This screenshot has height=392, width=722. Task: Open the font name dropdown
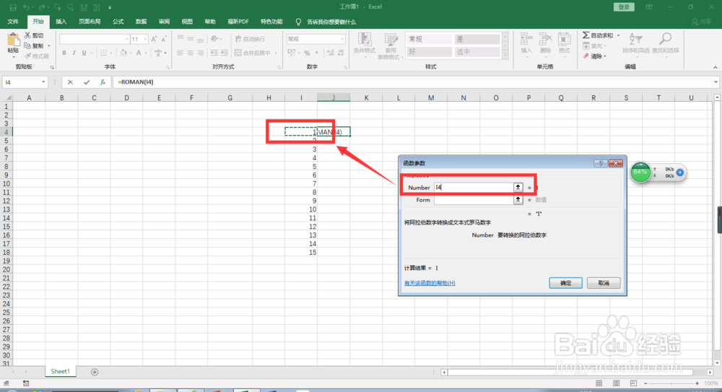pos(127,39)
